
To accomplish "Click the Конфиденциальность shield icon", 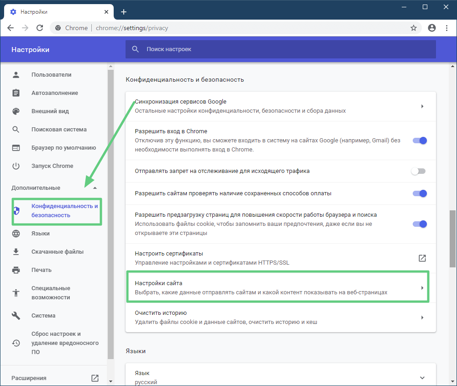I will coord(16,211).
